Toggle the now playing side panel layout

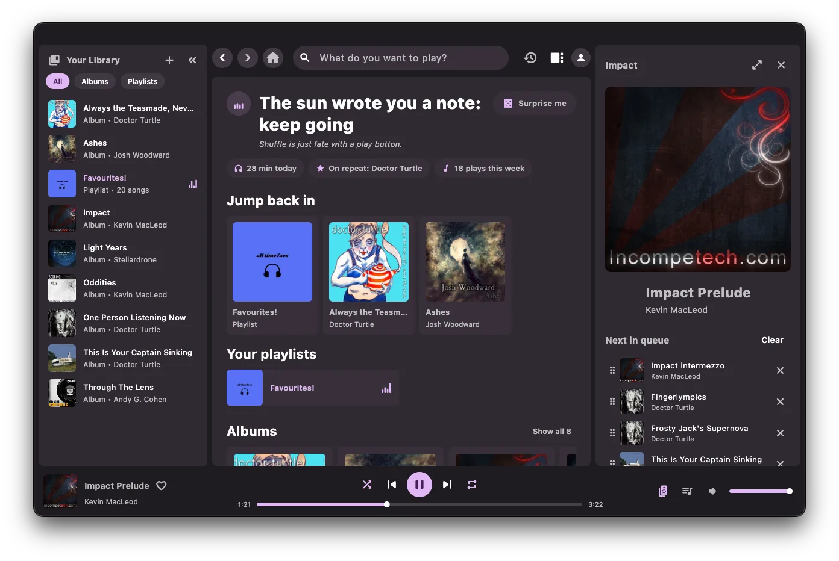(x=557, y=58)
